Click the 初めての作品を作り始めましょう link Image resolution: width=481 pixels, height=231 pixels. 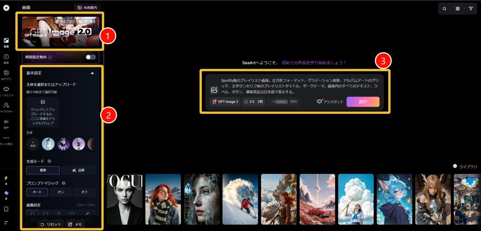314,63
